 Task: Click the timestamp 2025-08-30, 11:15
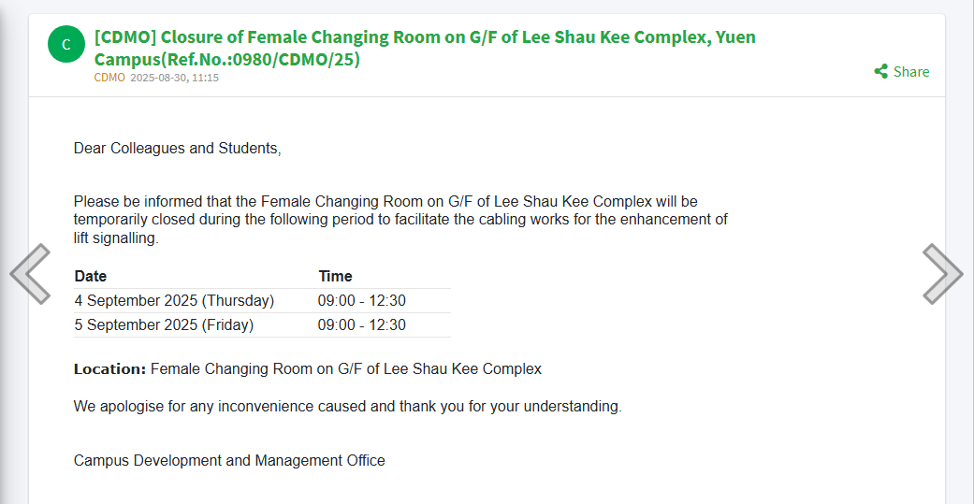[175, 78]
